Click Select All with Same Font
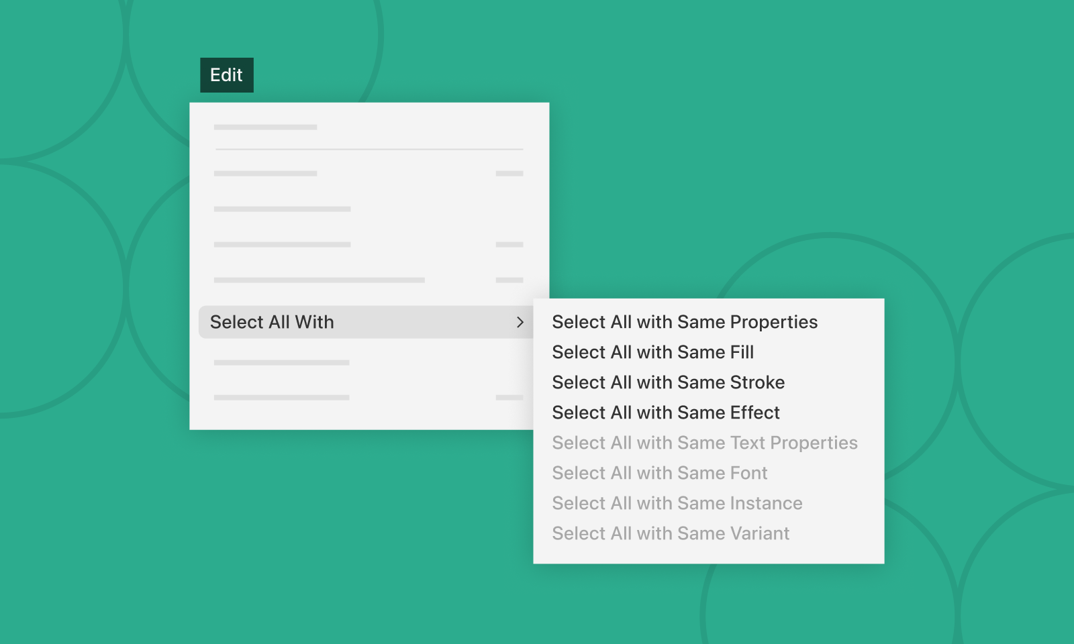 [x=660, y=473]
